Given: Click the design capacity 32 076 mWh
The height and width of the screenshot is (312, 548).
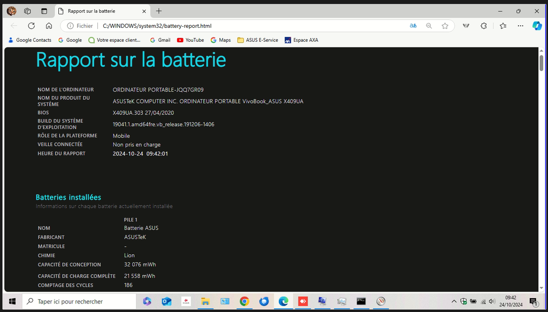Looking at the screenshot, I should pyautogui.click(x=140, y=264).
